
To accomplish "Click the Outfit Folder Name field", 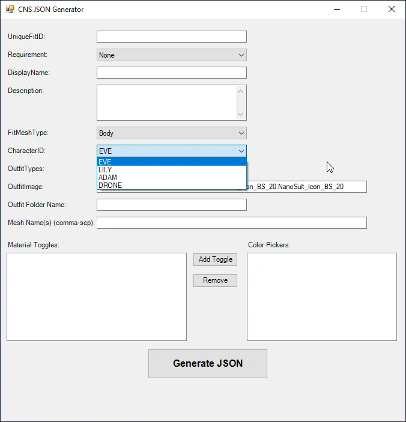I will click(x=171, y=205).
